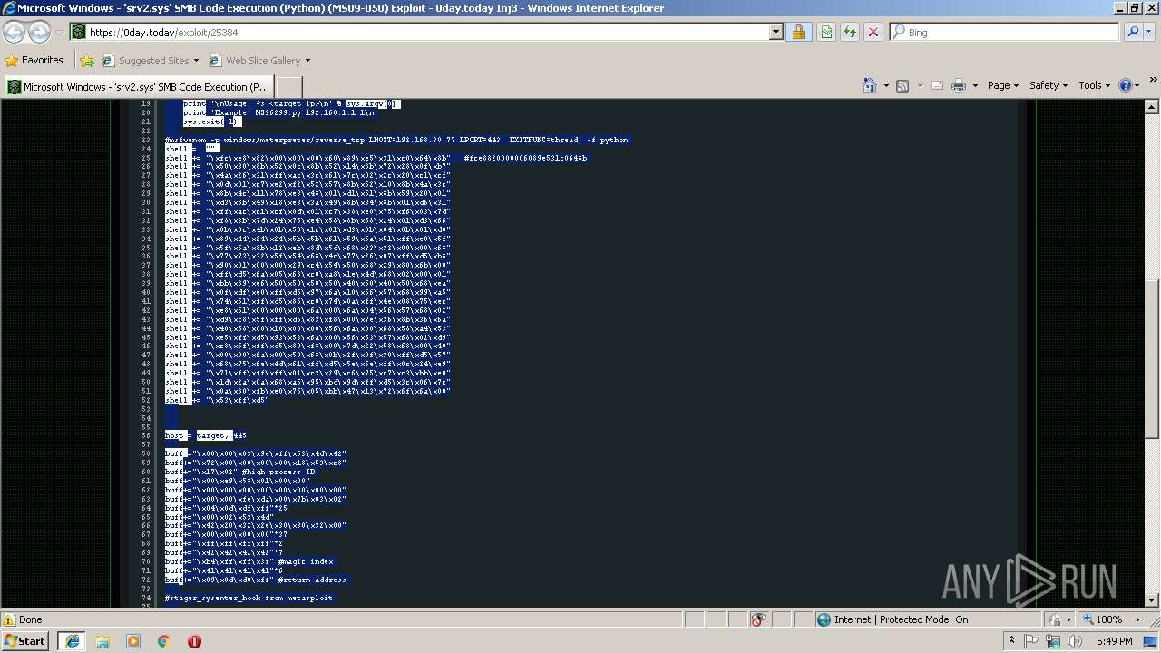
Task: Click the '#return address' comment text
Action: (312, 580)
